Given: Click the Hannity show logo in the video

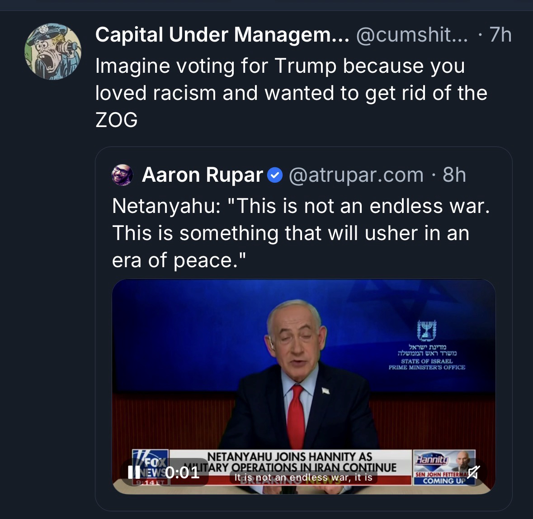Looking at the screenshot, I should [x=433, y=459].
